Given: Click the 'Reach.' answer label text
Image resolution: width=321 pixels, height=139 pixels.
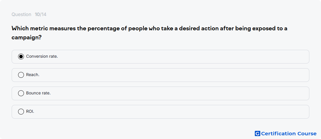Looking at the screenshot, I should (33, 75).
